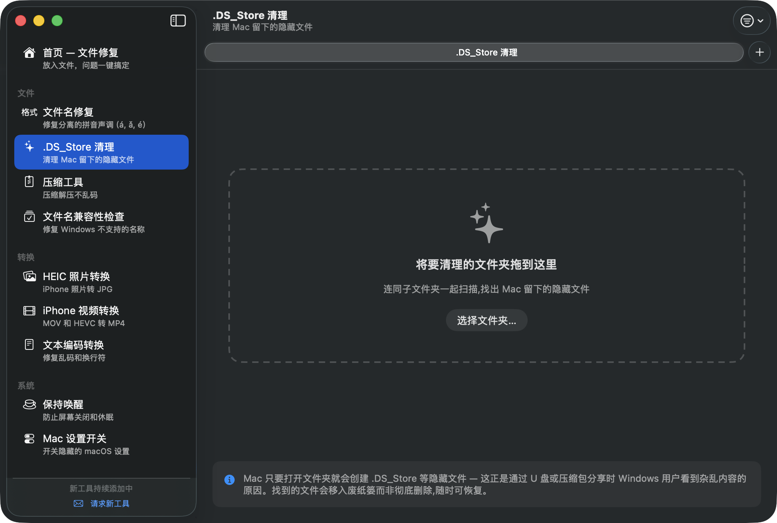Click the 系统 section header

[26, 386]
